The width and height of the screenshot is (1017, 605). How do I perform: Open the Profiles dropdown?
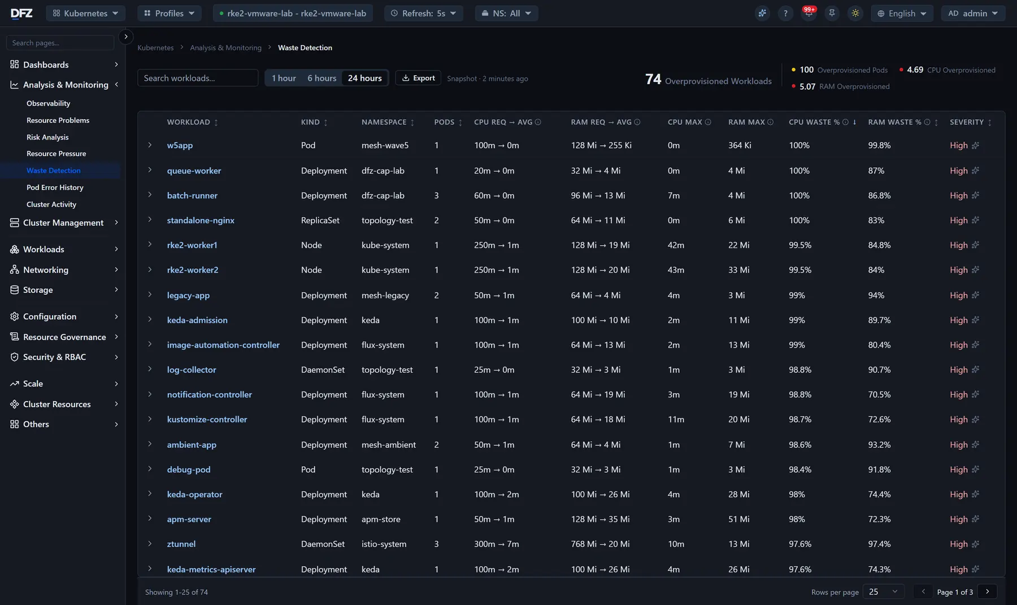[169, 13]
